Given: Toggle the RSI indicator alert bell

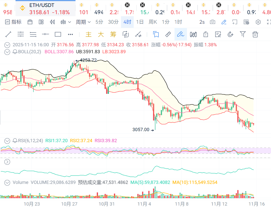Looking at the screenshot, I should point(15,140).
